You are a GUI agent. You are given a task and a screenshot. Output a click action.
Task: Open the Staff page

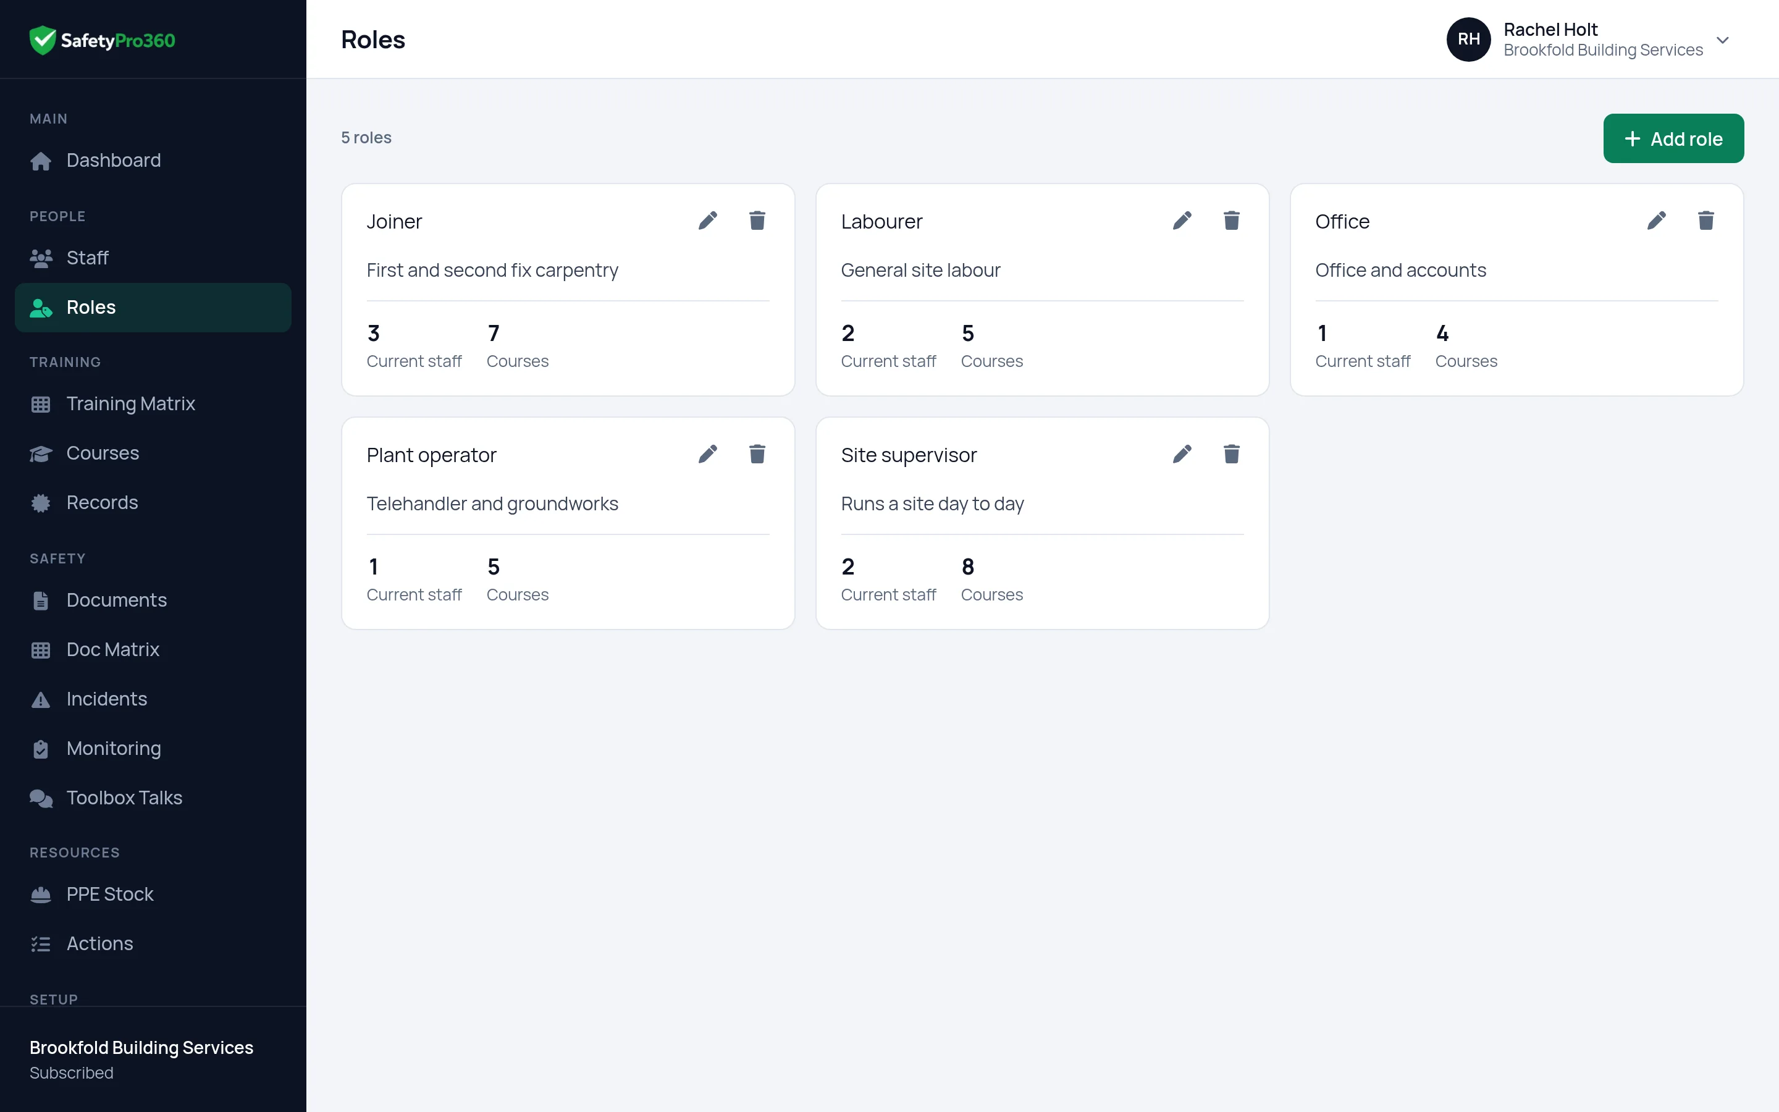(x=153, y=258)
